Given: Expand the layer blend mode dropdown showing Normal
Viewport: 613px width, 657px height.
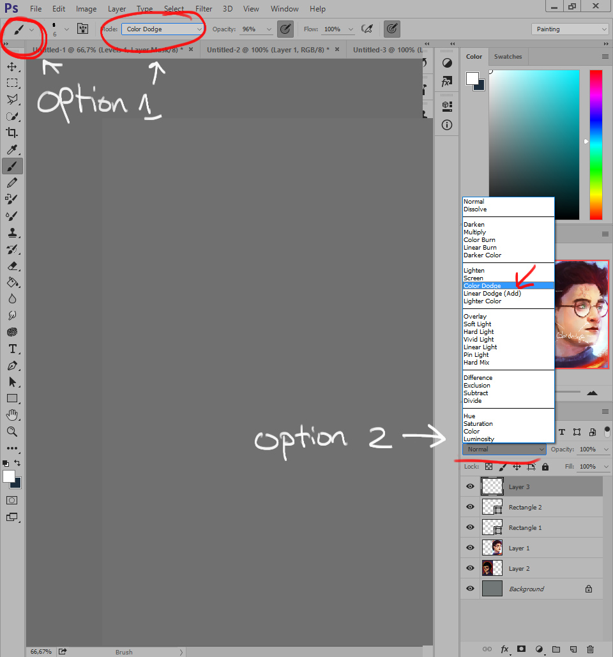Looking at the screenshot, I should 504,449.
